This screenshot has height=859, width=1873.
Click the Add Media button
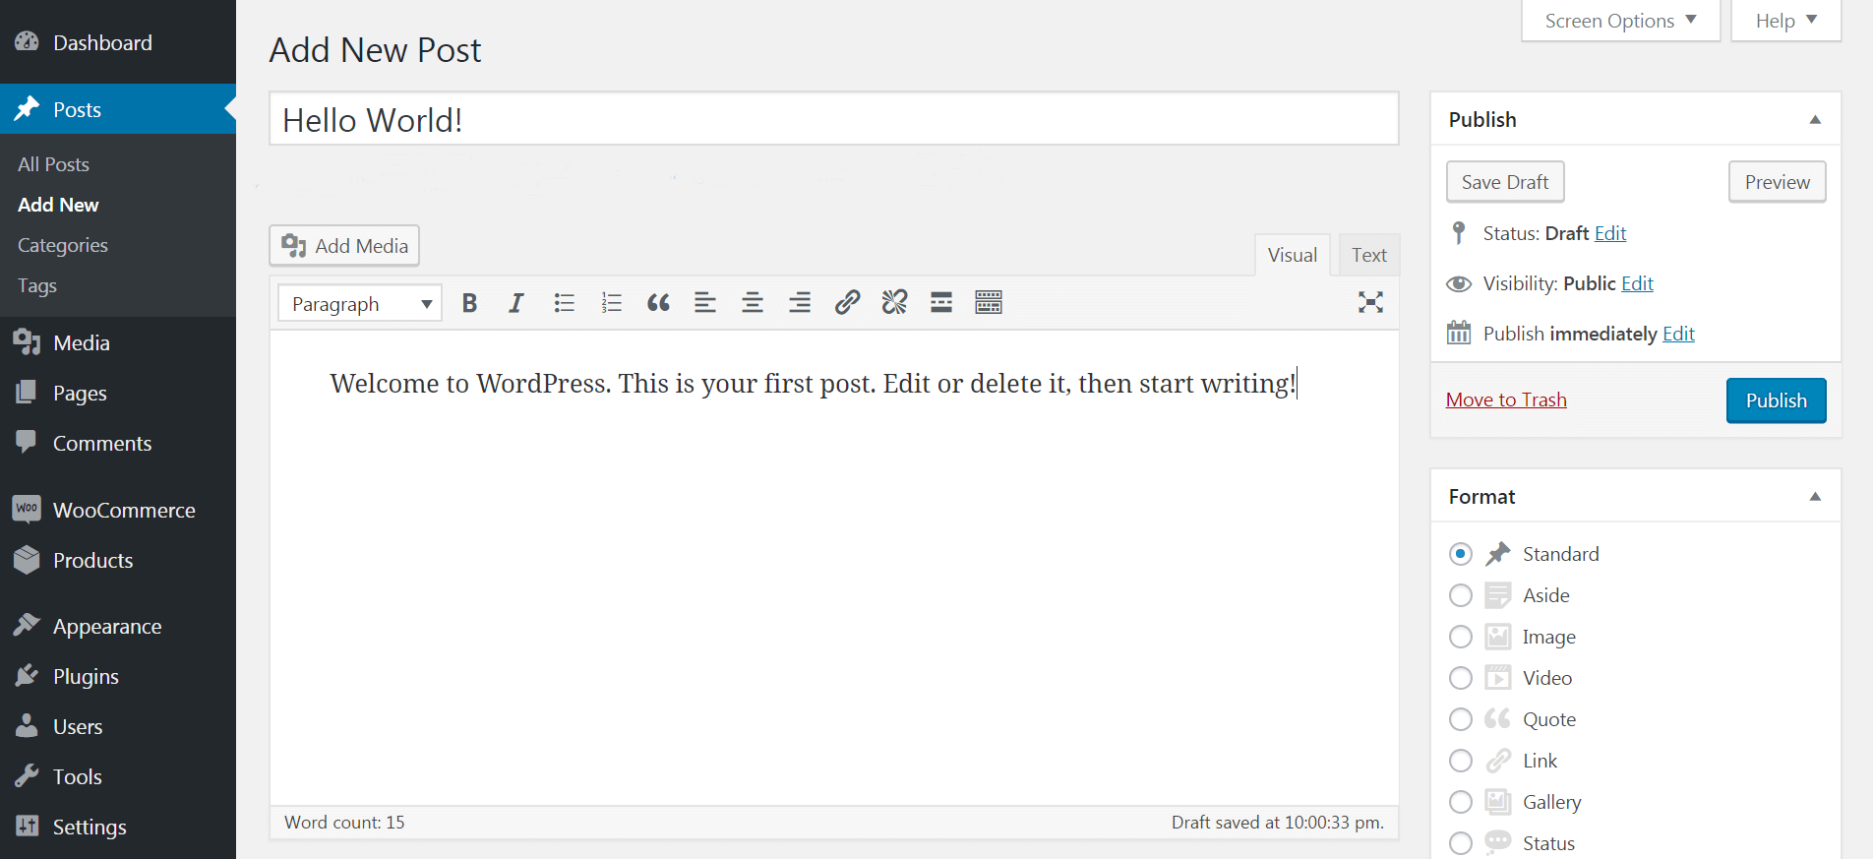tap(344, 246)
